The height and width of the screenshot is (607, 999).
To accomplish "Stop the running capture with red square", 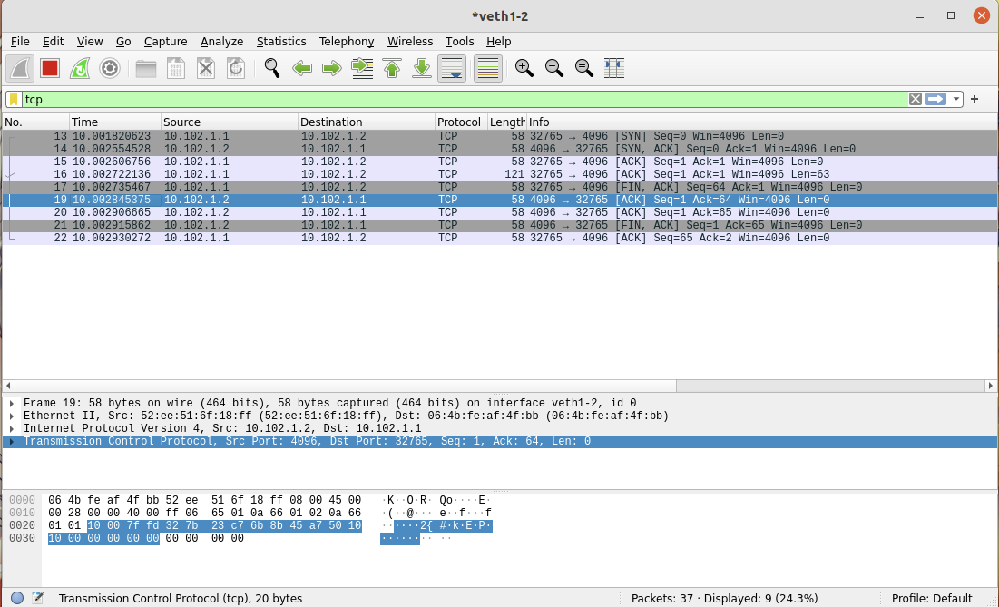I will [x=50, y=69].
